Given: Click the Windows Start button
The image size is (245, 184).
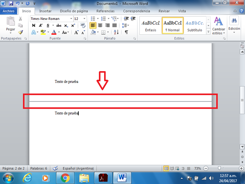Looking at the screenshot, I should (8, 178).
